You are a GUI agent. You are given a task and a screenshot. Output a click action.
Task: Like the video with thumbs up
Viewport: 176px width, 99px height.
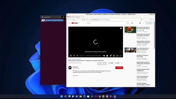(100, 63)
